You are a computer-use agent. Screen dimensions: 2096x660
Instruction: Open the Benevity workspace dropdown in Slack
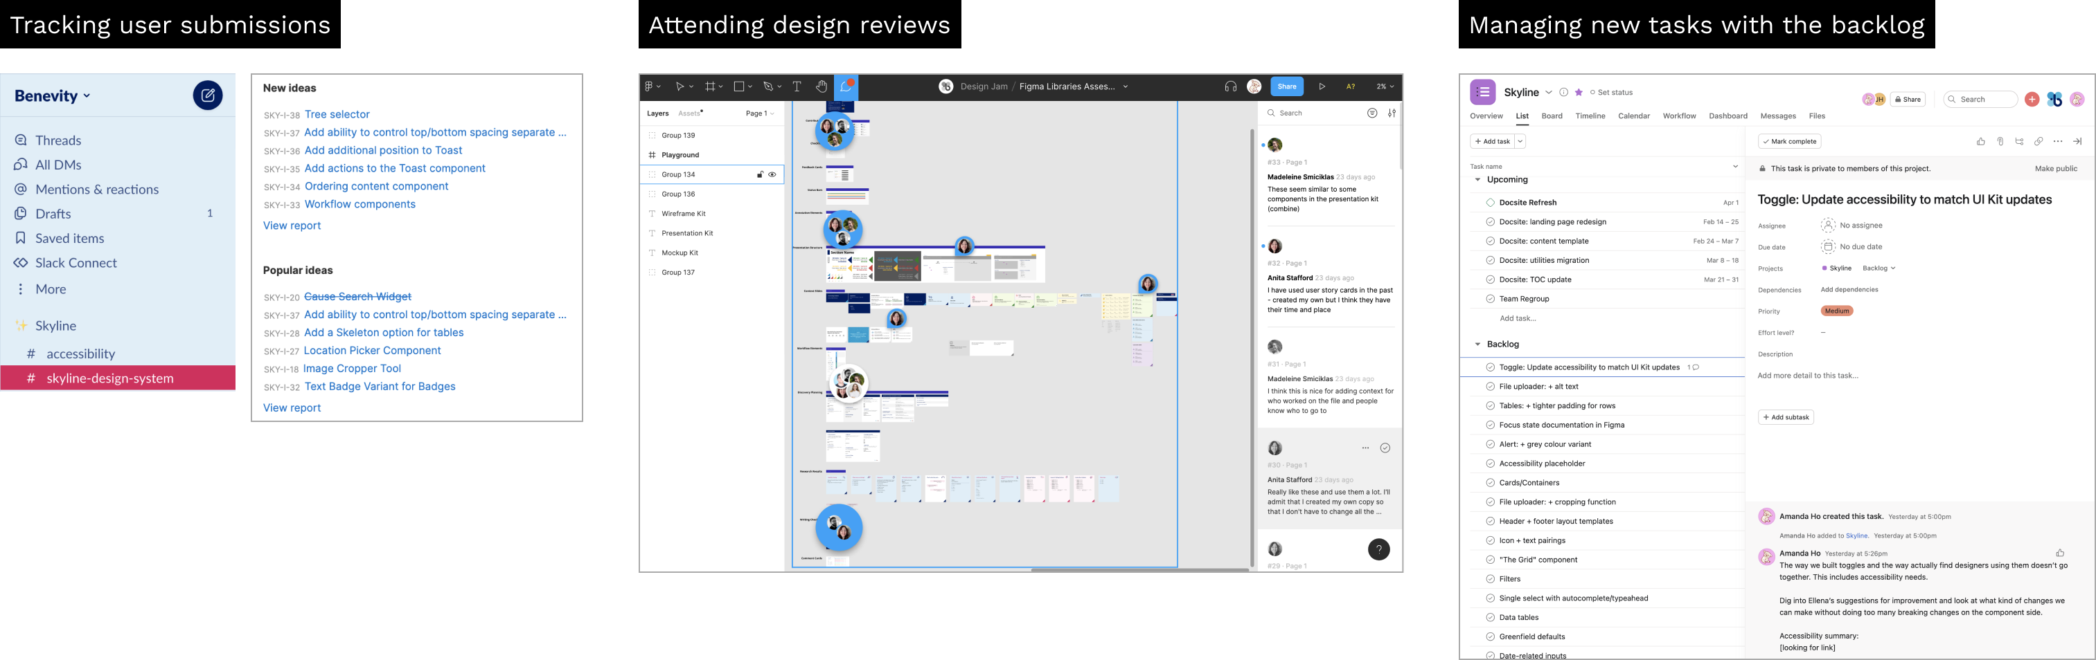tap(52, 96)
